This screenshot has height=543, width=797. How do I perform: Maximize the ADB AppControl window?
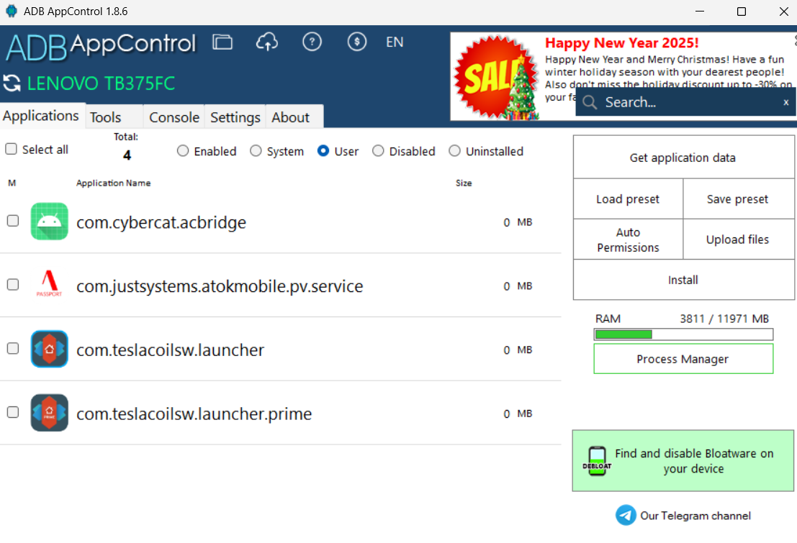coord(742,12)
